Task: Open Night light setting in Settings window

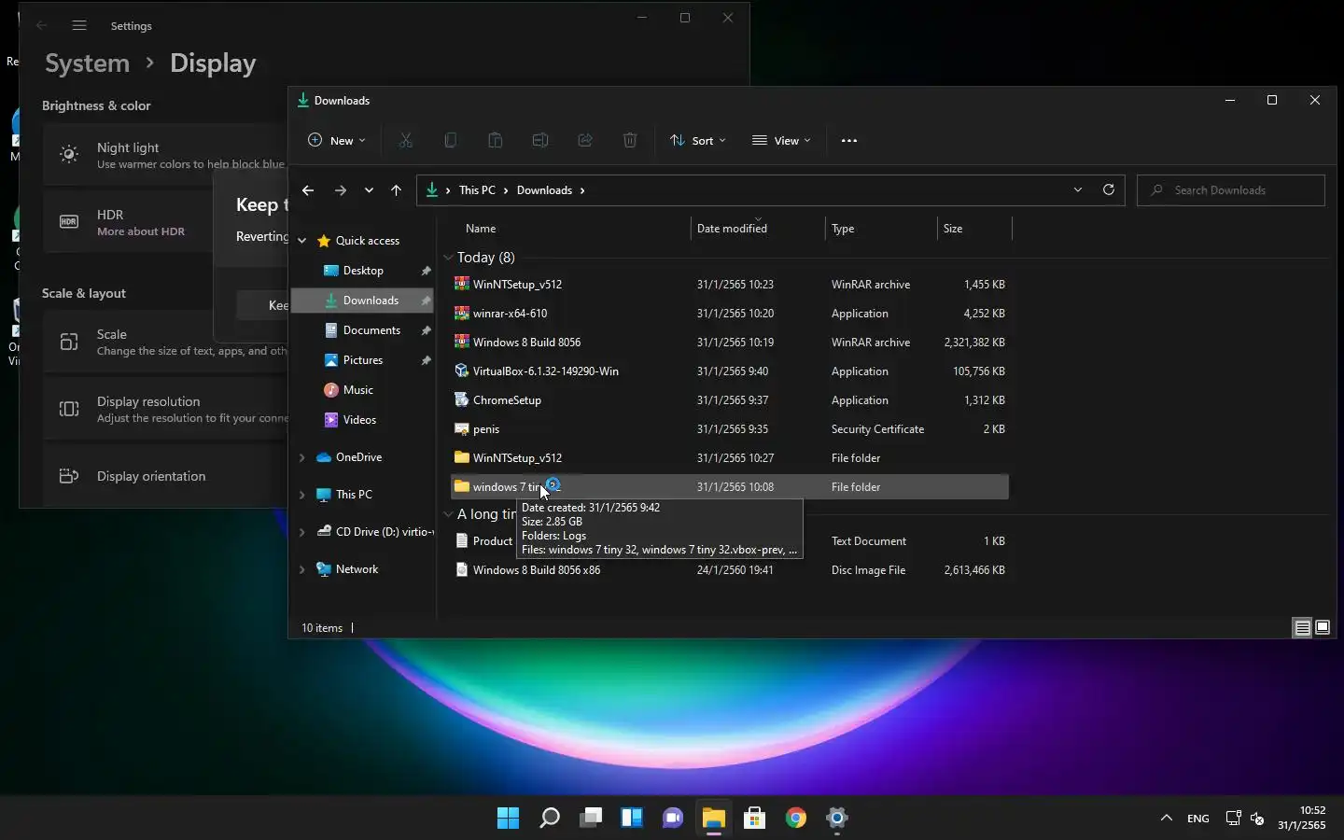Action: tap(166, 155)
